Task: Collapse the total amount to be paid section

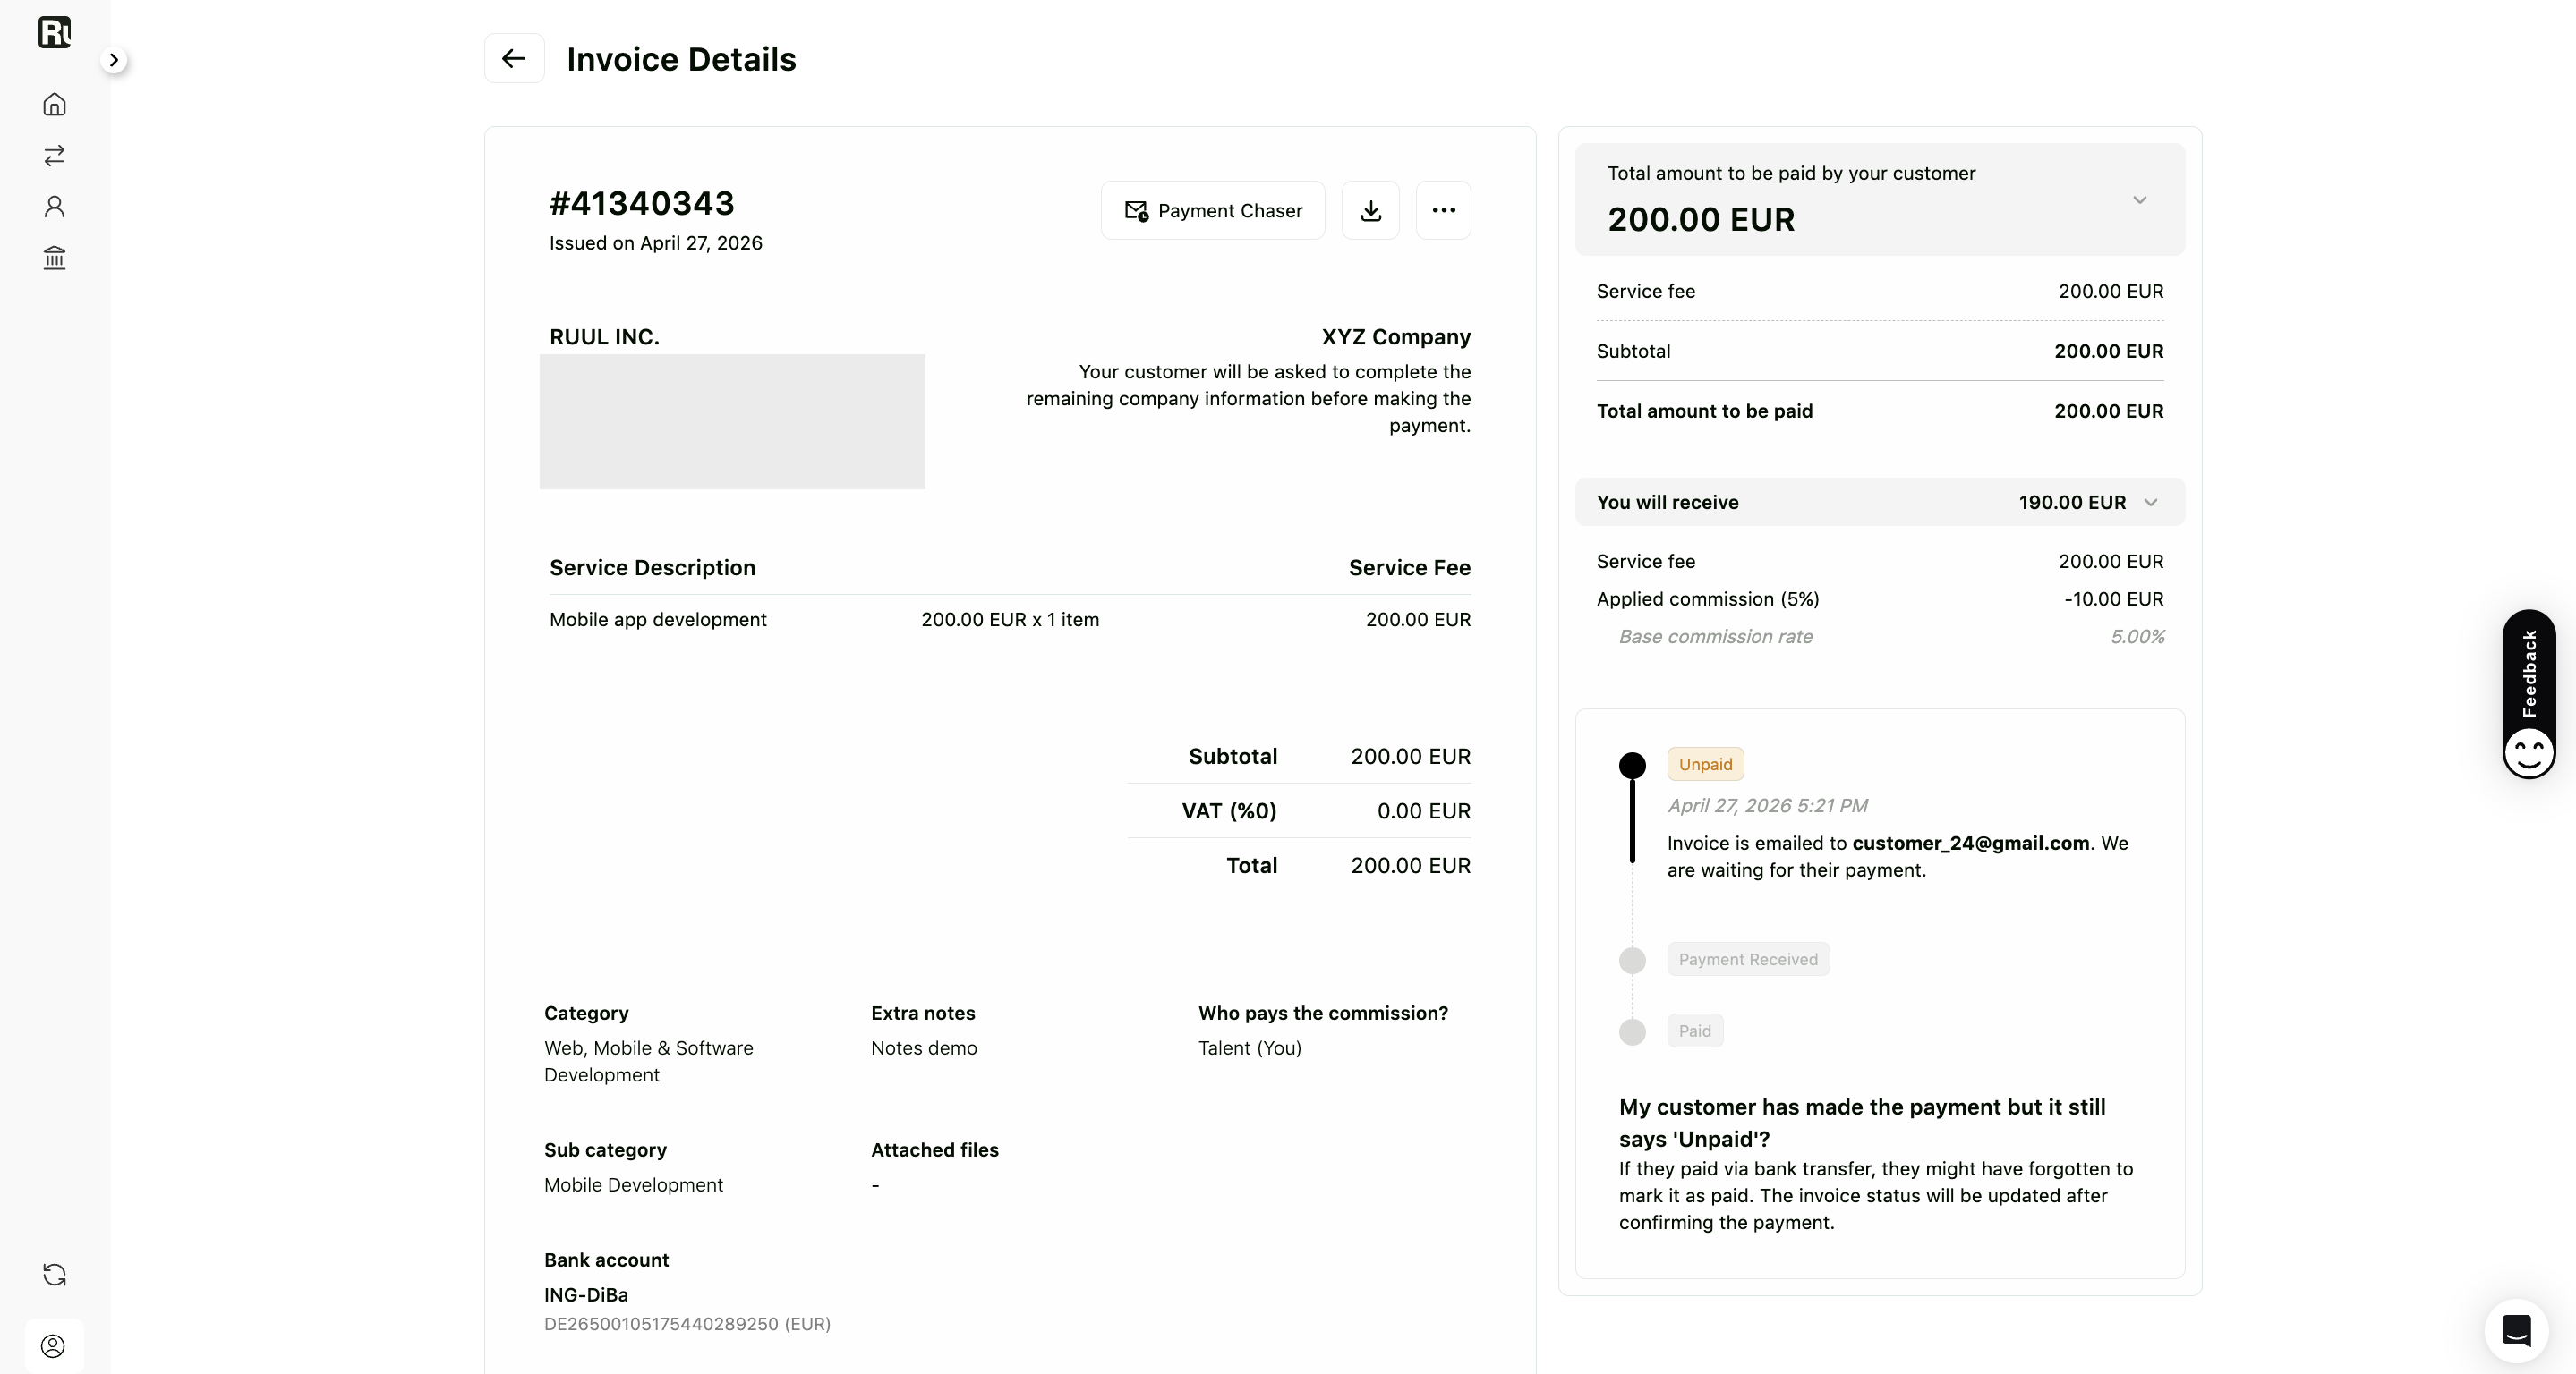Action: click(x=2139, y=199)
